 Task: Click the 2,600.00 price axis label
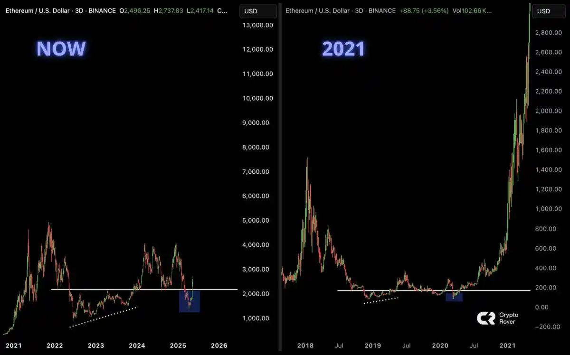pyautogui.click(x=549, y=52)
